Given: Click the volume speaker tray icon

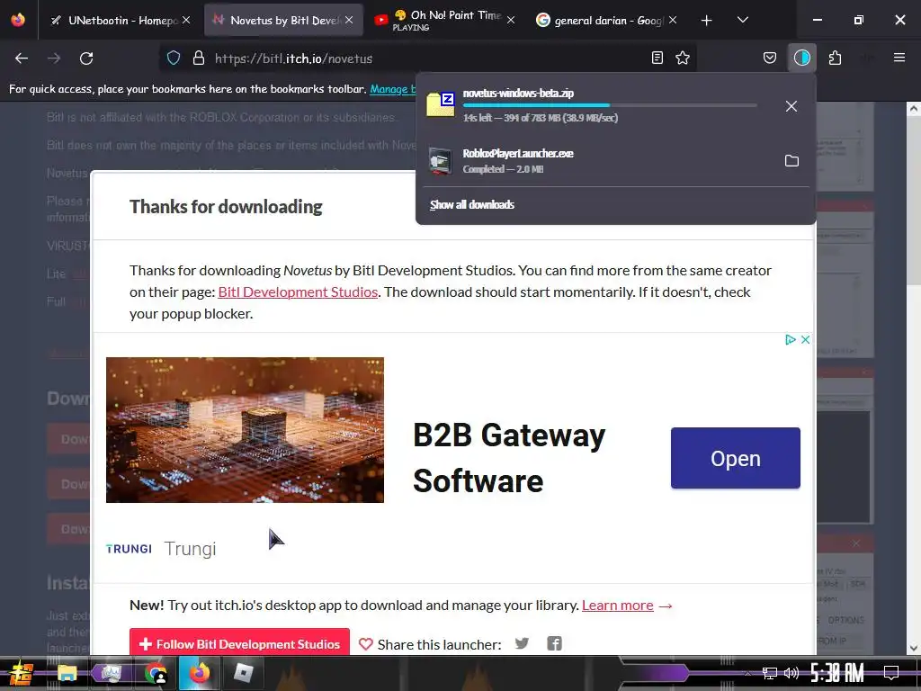Looking at the screenshot, I should tap(791, 673).
